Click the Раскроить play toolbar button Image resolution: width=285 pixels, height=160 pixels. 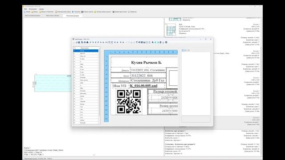[x=76, y=12]
